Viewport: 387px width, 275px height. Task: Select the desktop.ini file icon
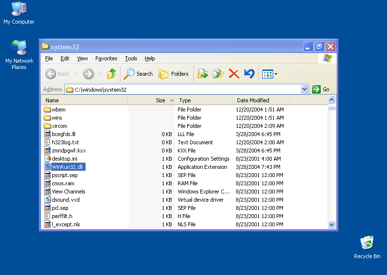(x=47, y=159)
